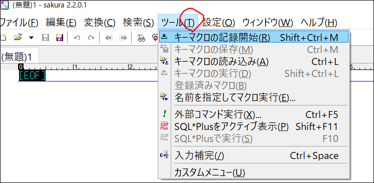Click the sakura app icon in title bar
The width and height of the screenshot is (374, 183).
(x=5, y=5)
